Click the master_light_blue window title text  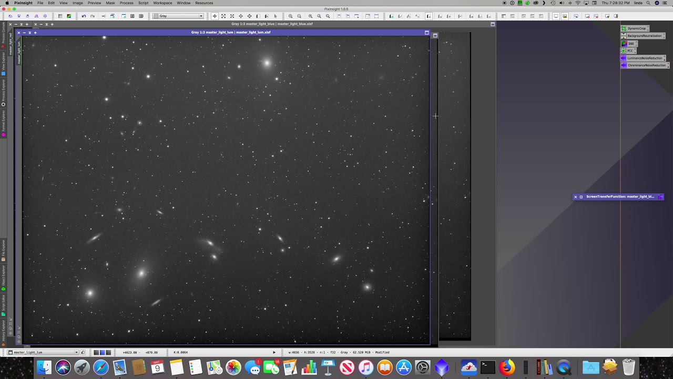[272, 24]
